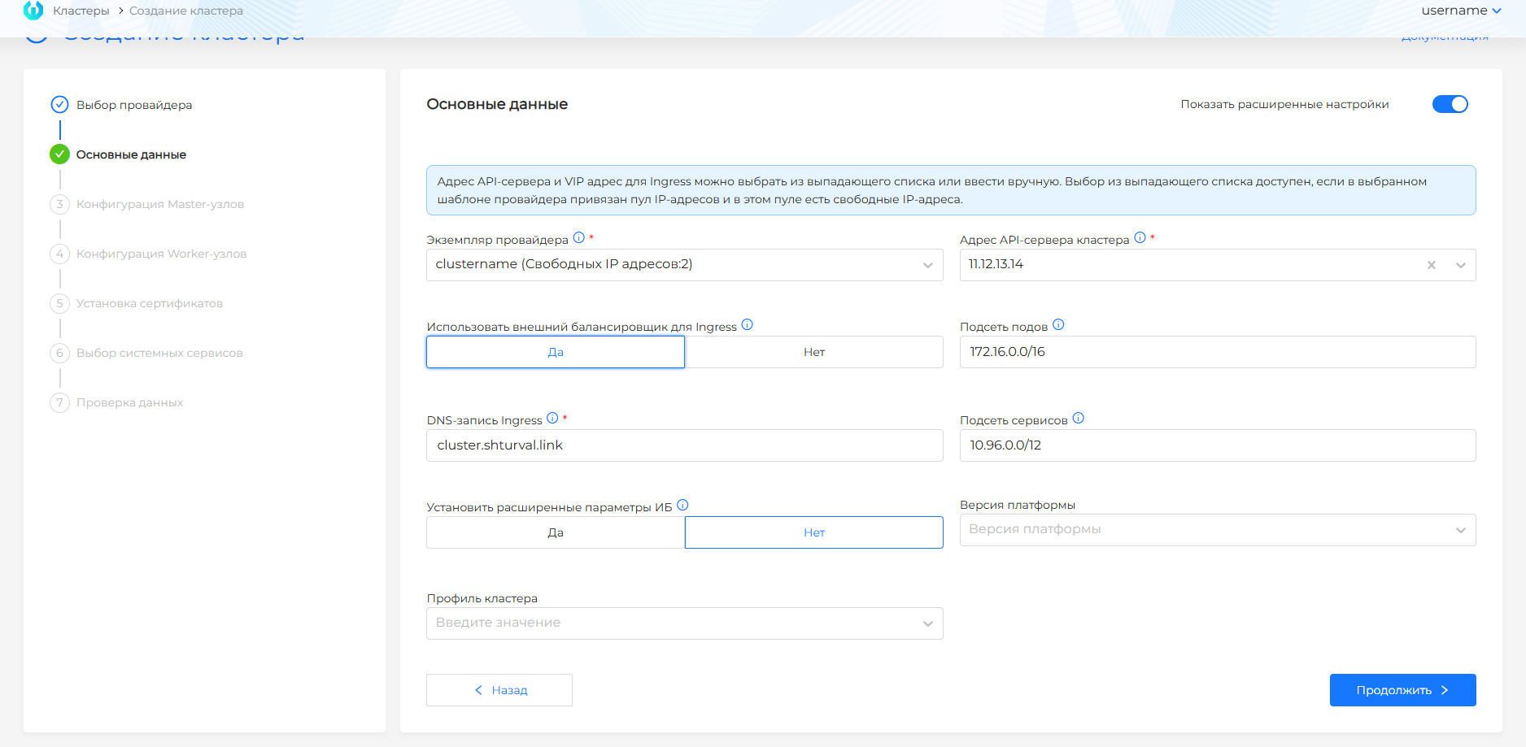This screenshot has width=1526, height=747.
Task: Open Кластеры breadcrumb link
Action: pos(81,11)
